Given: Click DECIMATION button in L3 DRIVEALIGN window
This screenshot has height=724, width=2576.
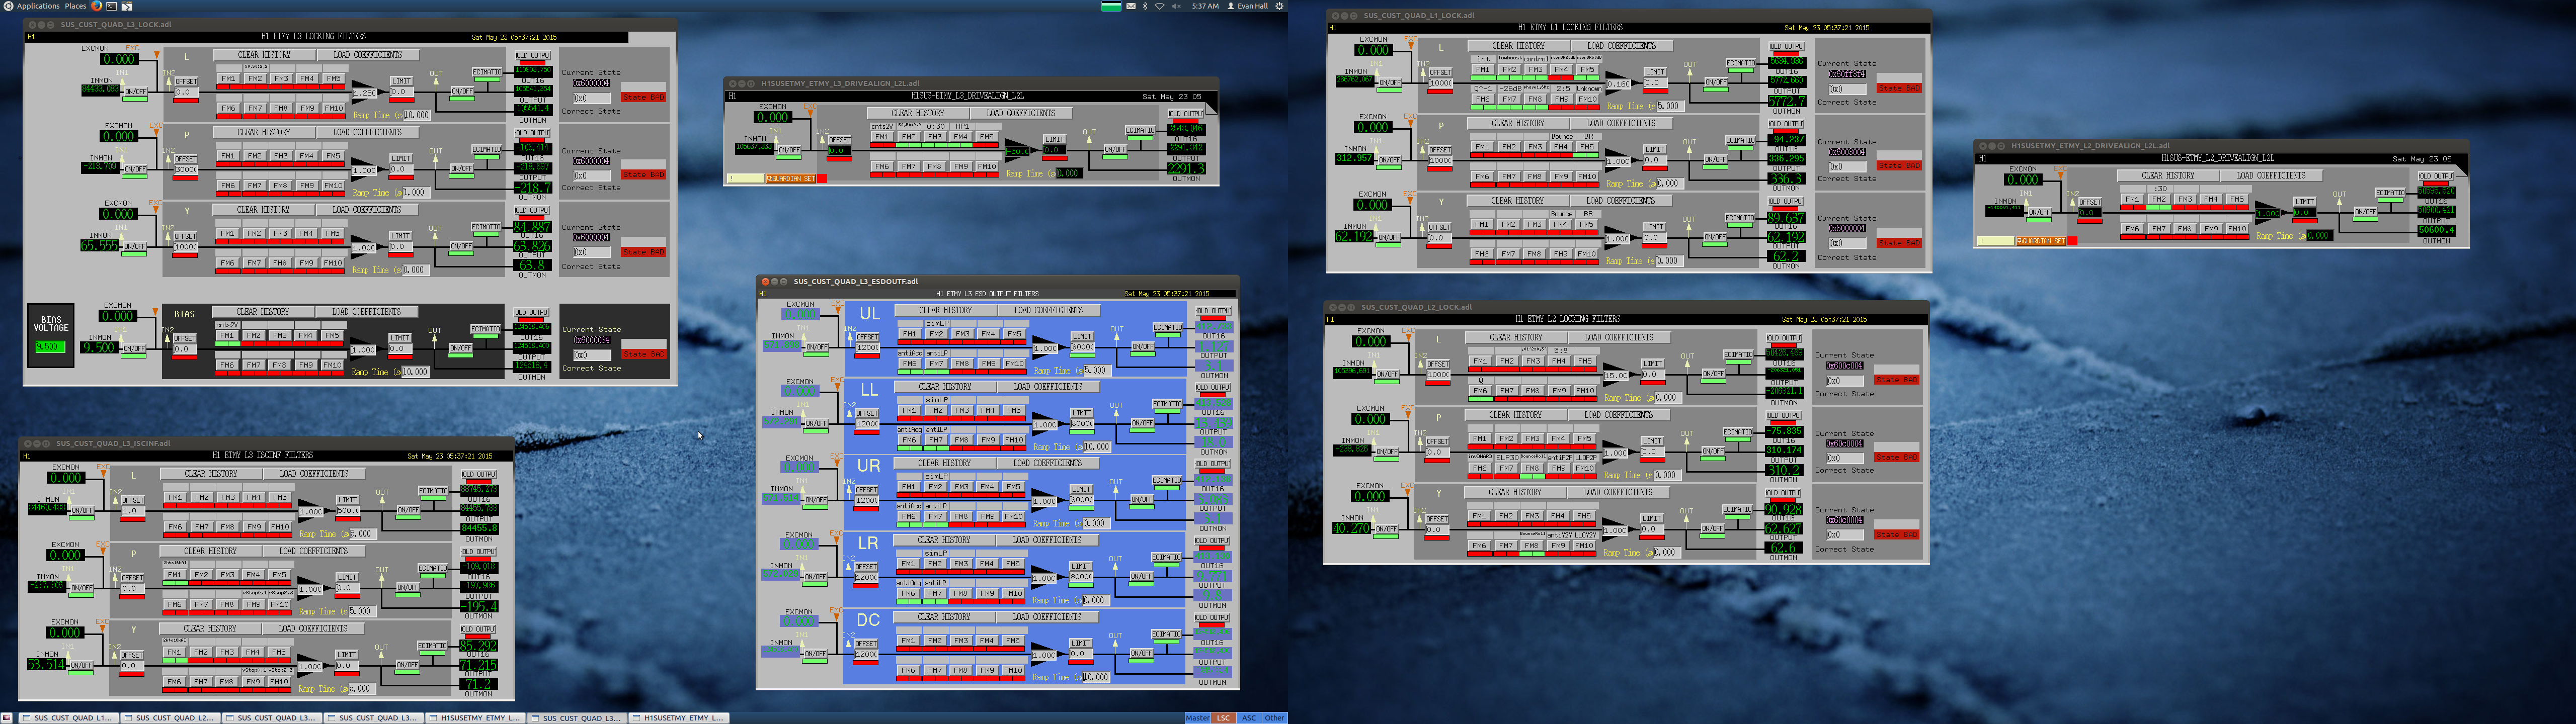Looking at the screenshot, I should pyautogui.click(x=1140, y=130).
